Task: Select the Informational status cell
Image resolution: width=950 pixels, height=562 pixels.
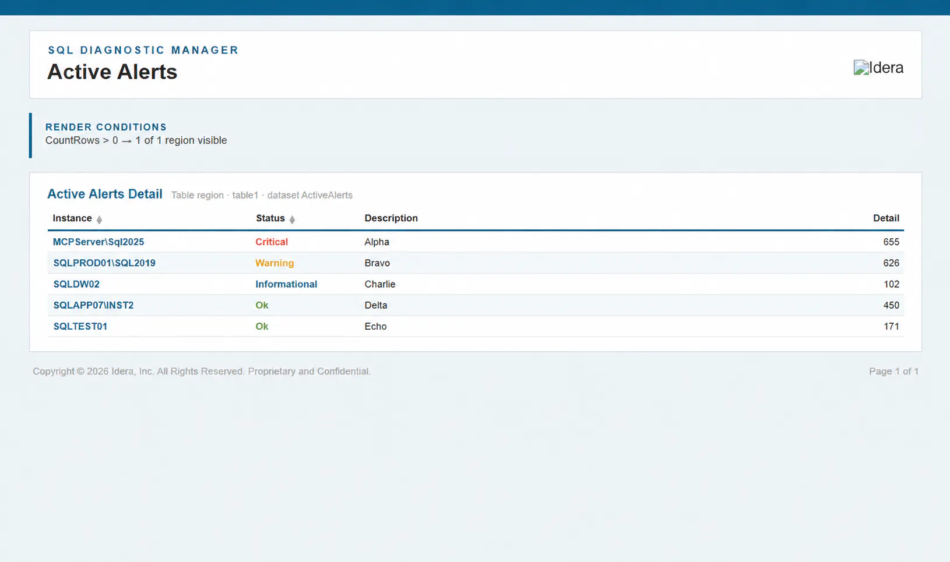Action: 286,284
